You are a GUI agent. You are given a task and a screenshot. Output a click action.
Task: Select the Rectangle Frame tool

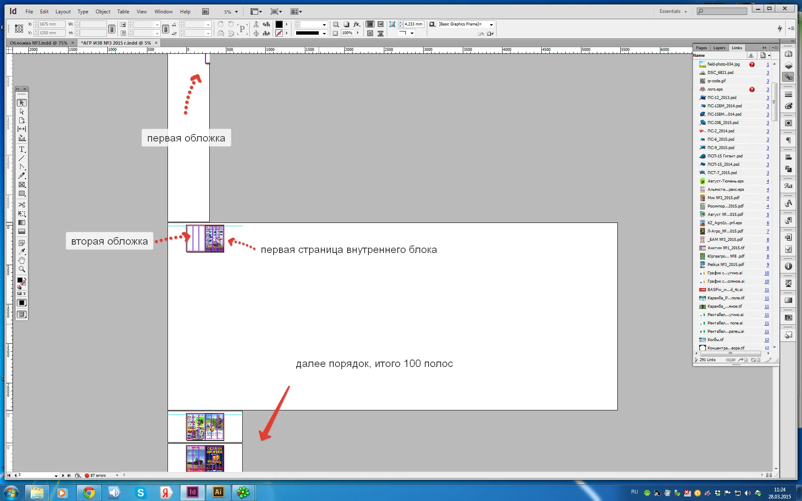tap(22, 185)
